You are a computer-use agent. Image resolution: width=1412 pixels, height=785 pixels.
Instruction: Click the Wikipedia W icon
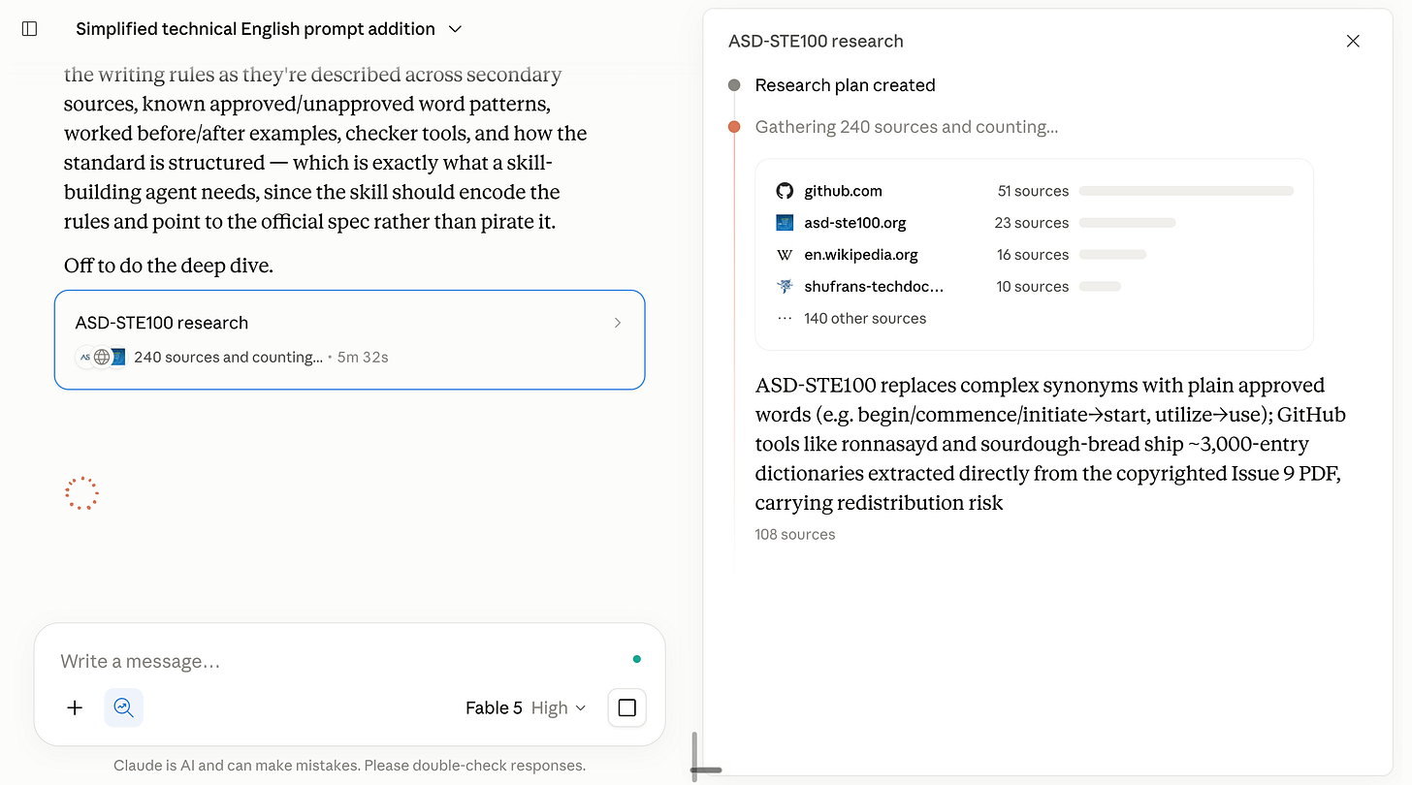[x=785, y=255]
